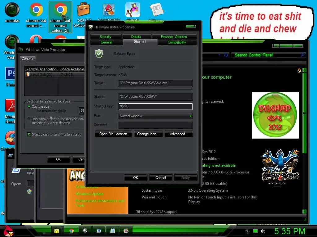
Task: Click the UAC shield in Run dialog
Action: coord(29,191)
